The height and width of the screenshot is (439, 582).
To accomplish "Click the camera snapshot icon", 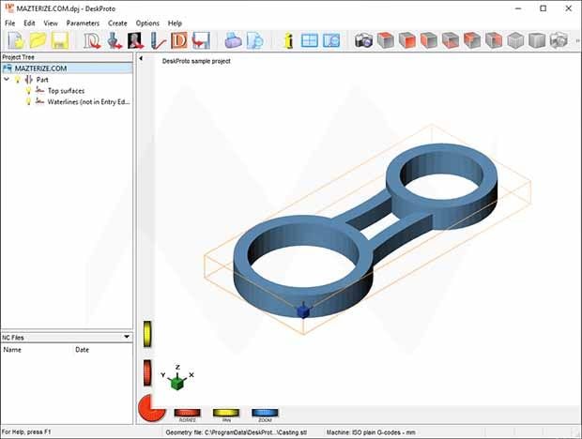I will 364,40.
